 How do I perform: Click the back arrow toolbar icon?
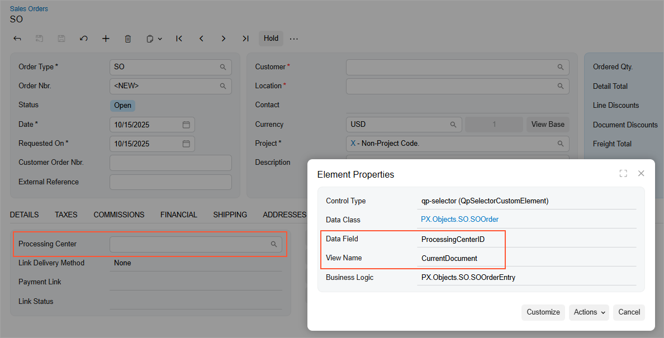(x=17, y=39)
